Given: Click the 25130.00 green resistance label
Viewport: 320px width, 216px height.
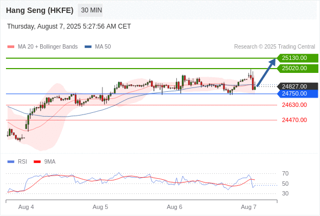Looking at the screenshot, I should [x=298, y=58].
